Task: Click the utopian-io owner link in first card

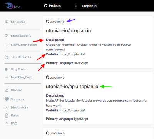Action: [x=57, y=22]
